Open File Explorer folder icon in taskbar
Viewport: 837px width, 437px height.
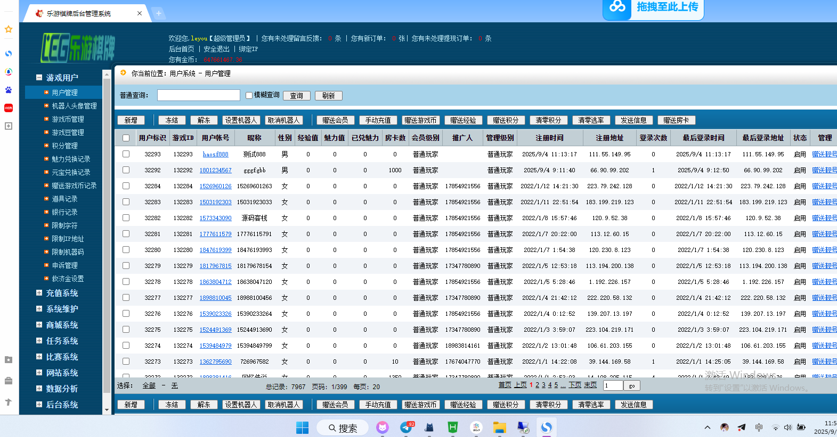(499, 427)
